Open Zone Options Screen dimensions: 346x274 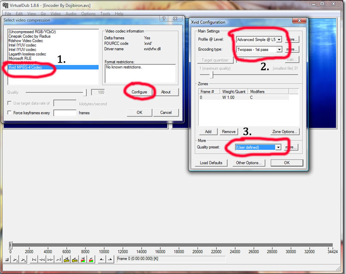click(285, 132)
